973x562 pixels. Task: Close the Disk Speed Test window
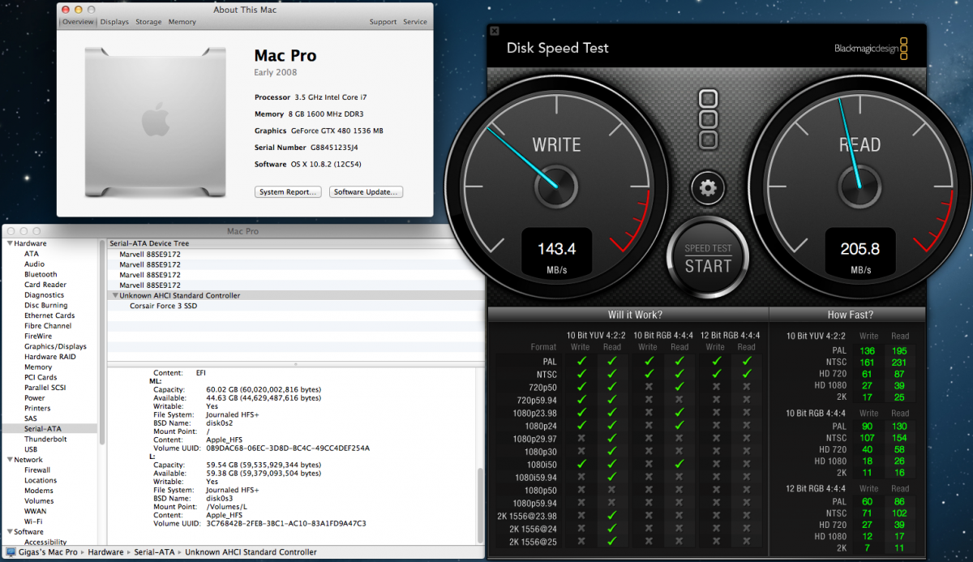click(x=495, y=31)
